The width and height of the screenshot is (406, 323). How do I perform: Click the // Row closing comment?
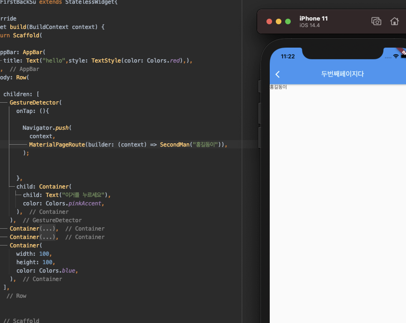(x=16, y=296)
